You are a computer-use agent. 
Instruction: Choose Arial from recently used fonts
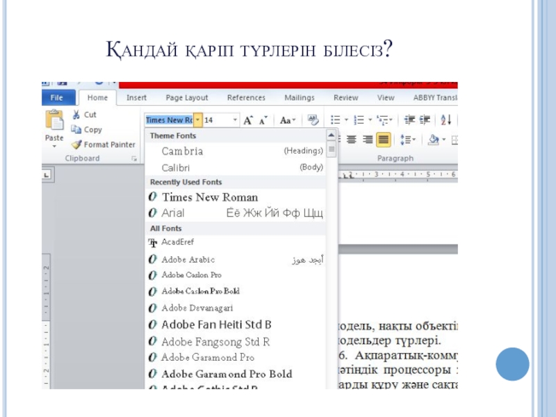236,213
